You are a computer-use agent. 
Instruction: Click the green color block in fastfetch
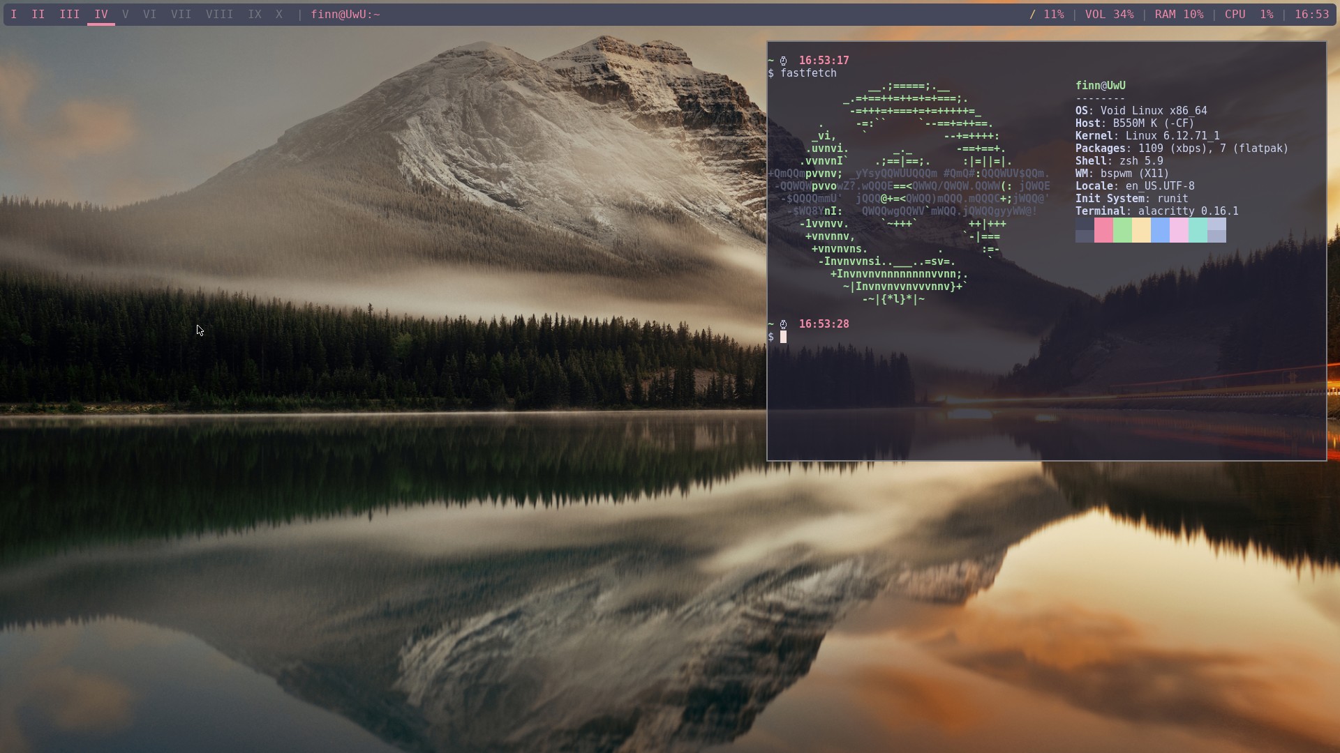tap(1122, 230)
